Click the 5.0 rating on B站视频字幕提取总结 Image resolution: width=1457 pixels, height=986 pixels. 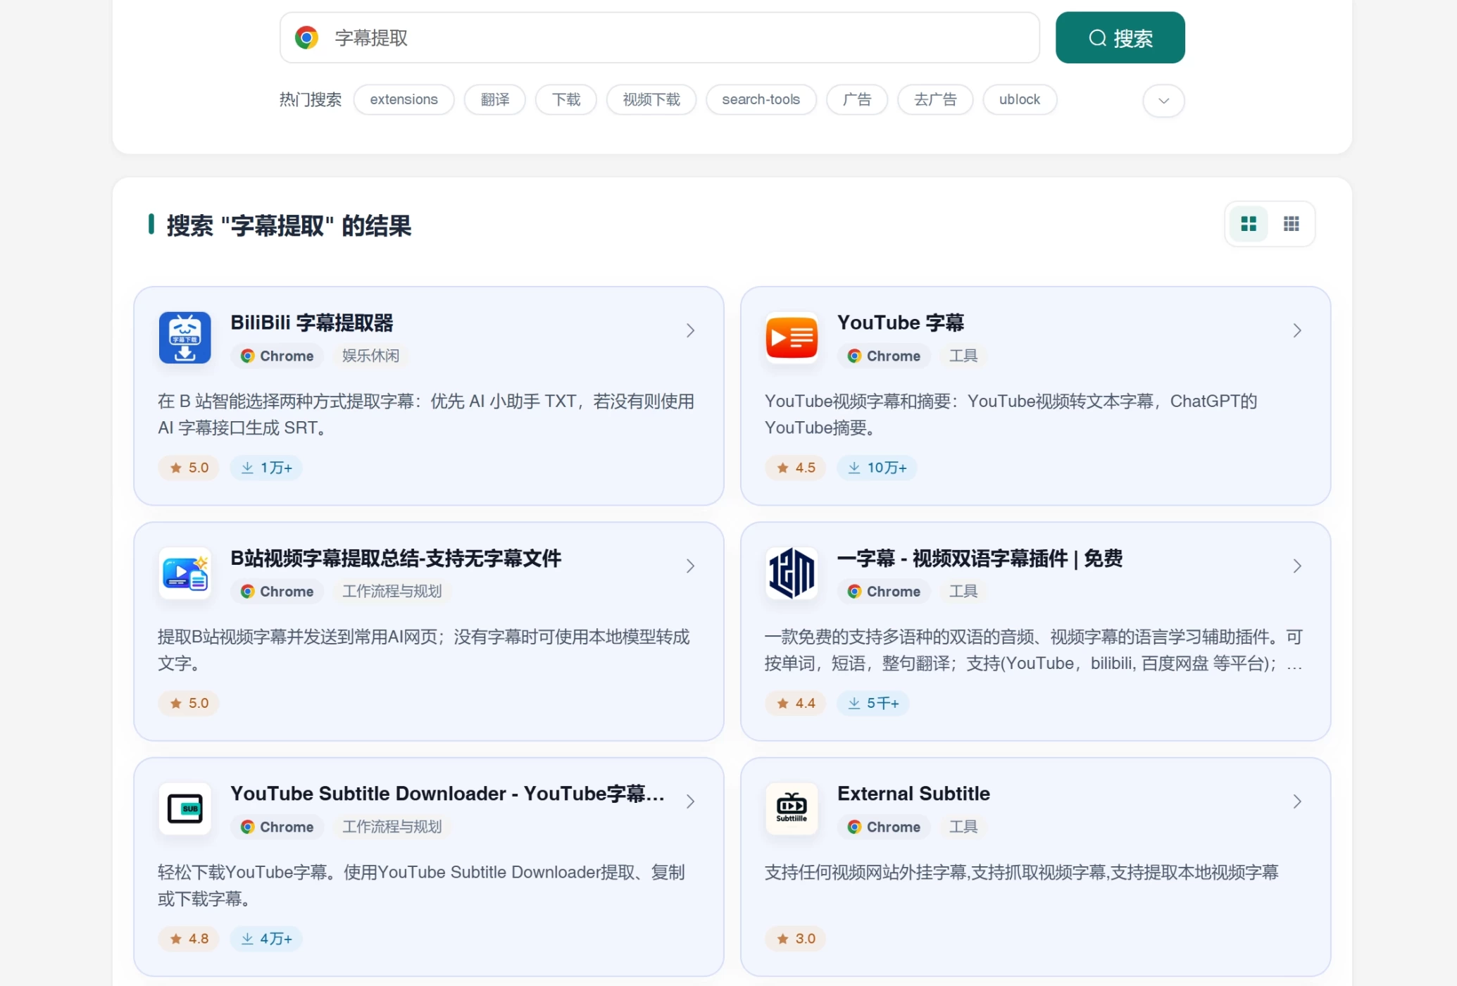point(189,703)
